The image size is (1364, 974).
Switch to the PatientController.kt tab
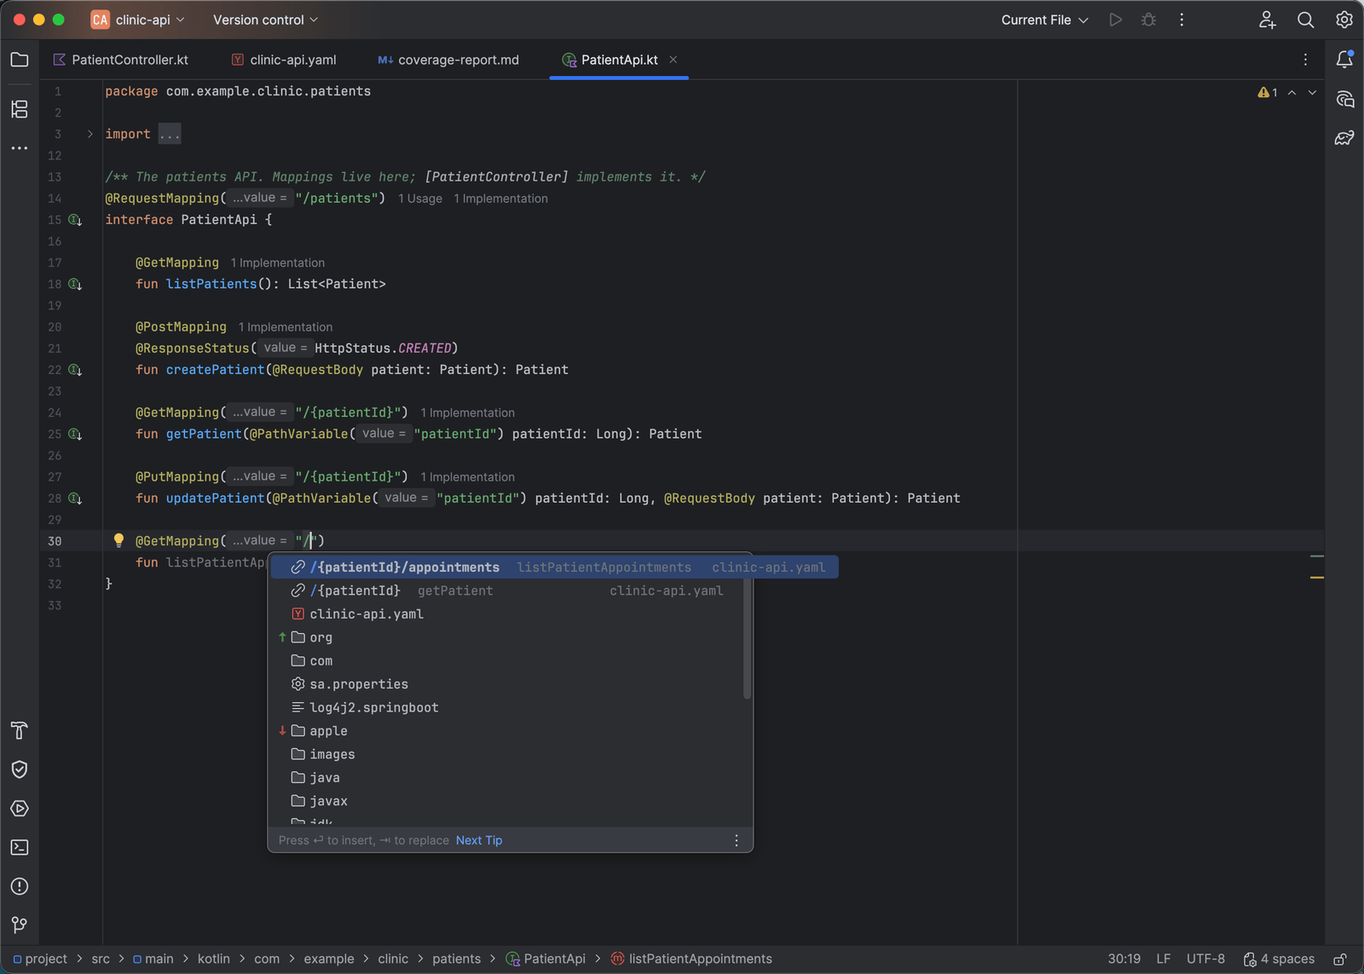(121, 60)
